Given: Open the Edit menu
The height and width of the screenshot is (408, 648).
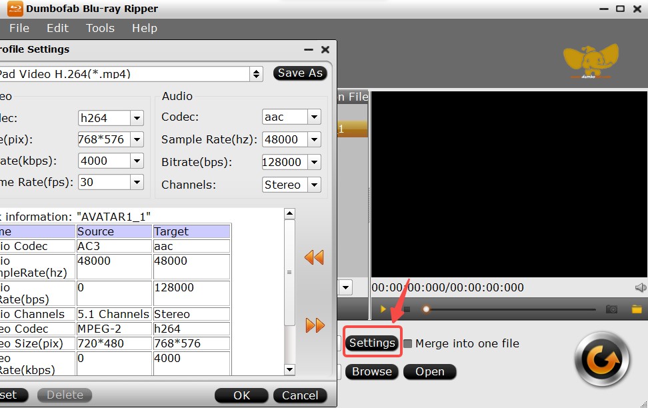Looking at the screenshot, I should point(57,28).
